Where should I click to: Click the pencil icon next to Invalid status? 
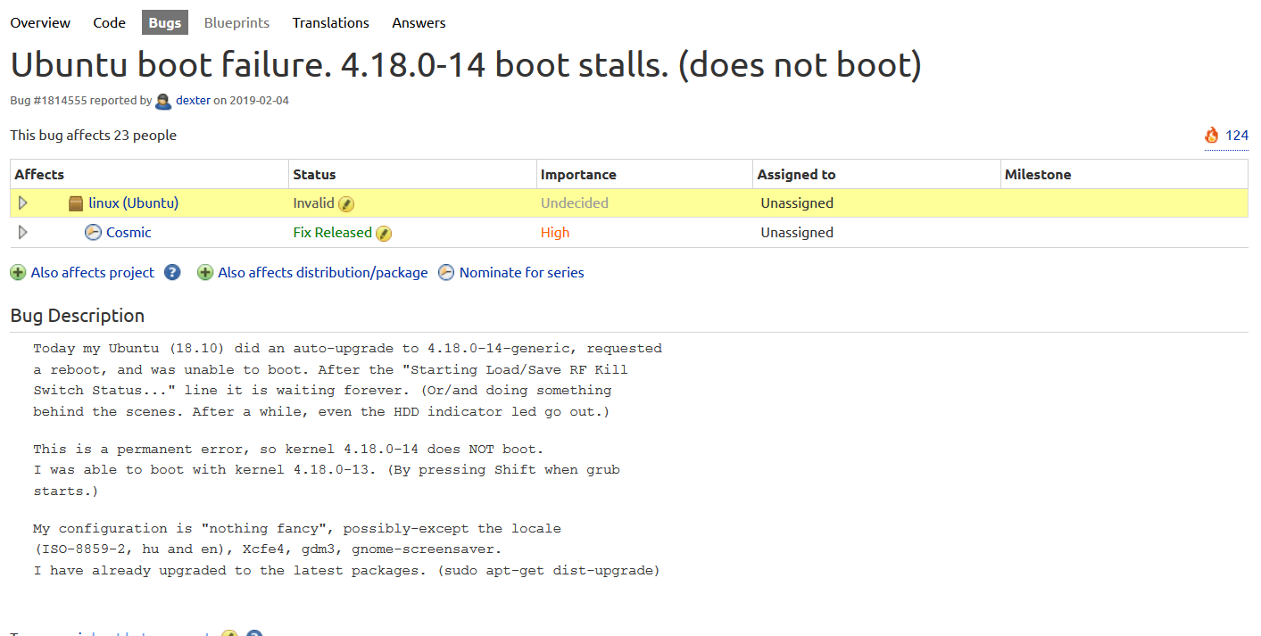click(346, 204)
